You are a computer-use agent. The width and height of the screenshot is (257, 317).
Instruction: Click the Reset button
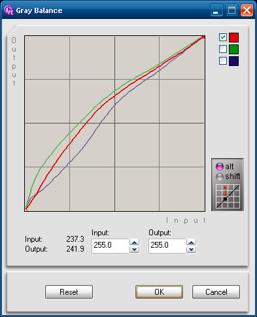coord(69,292)
